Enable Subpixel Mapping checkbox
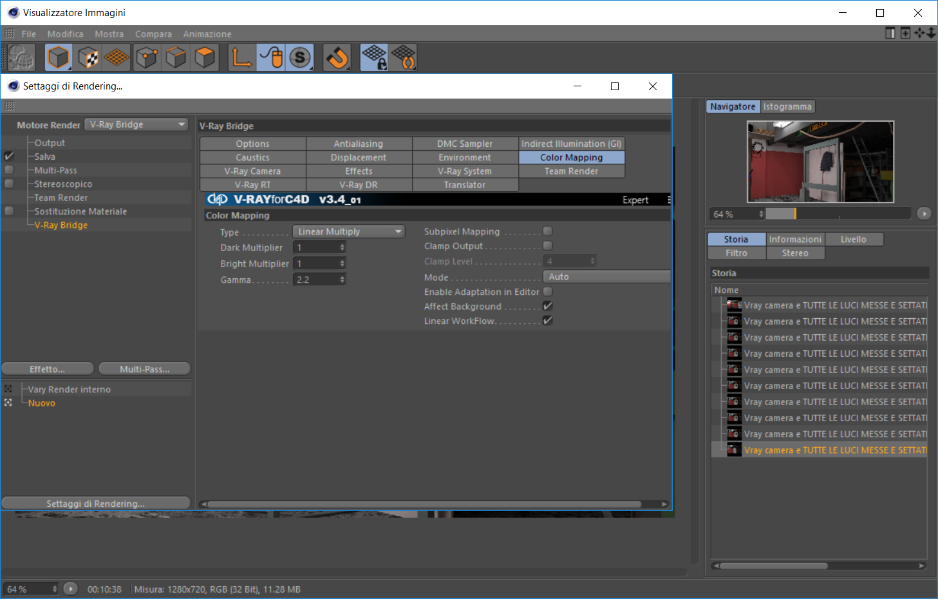The image size is (938, 599). pos(548,231)
